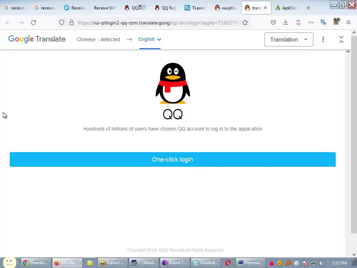Open Mozilla Firefox taskbar item
Image resolution: width=357 pixels, height=268 pixels.
67,263
